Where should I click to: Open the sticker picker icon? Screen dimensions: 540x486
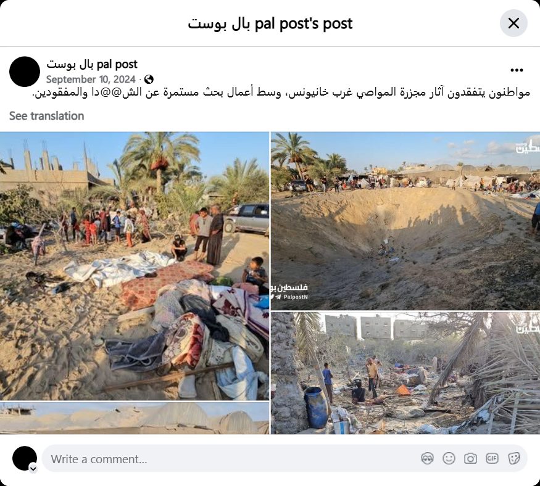[514, 458]
